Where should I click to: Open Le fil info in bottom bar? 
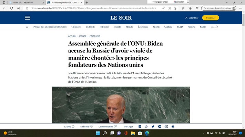click(86, 127)
